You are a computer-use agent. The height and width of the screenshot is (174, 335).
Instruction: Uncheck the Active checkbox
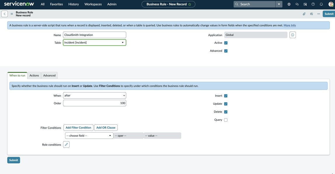click(226, 43)
